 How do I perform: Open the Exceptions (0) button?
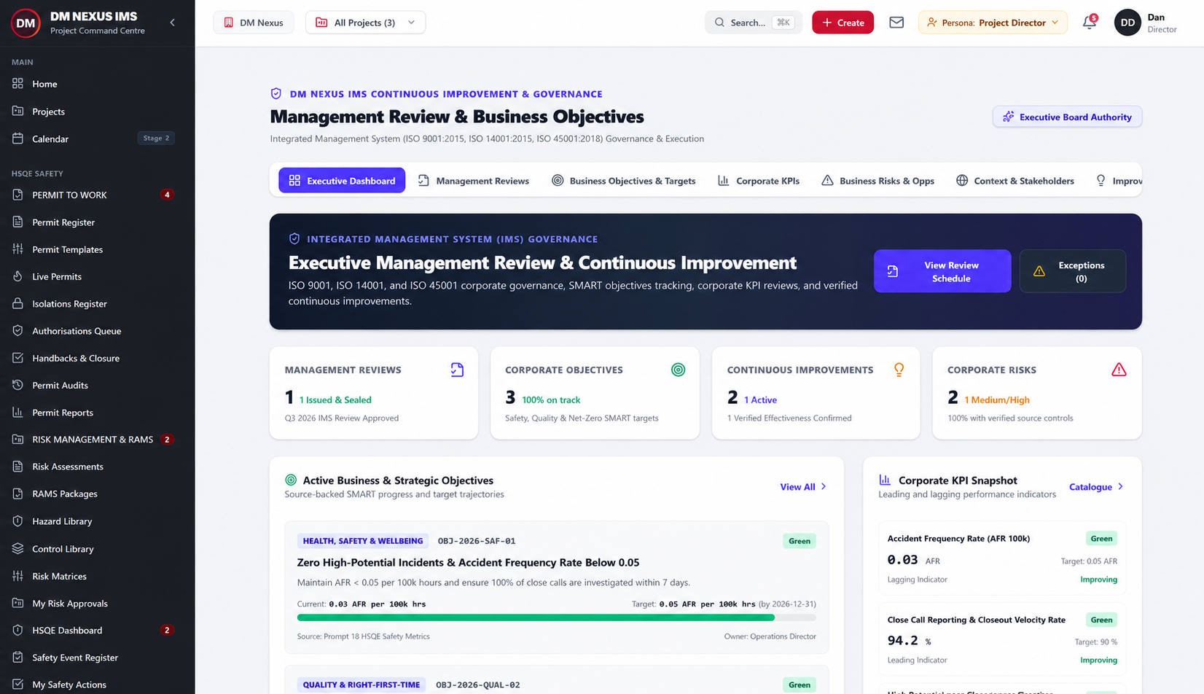pyautogui.click(x=1072, y=271)
